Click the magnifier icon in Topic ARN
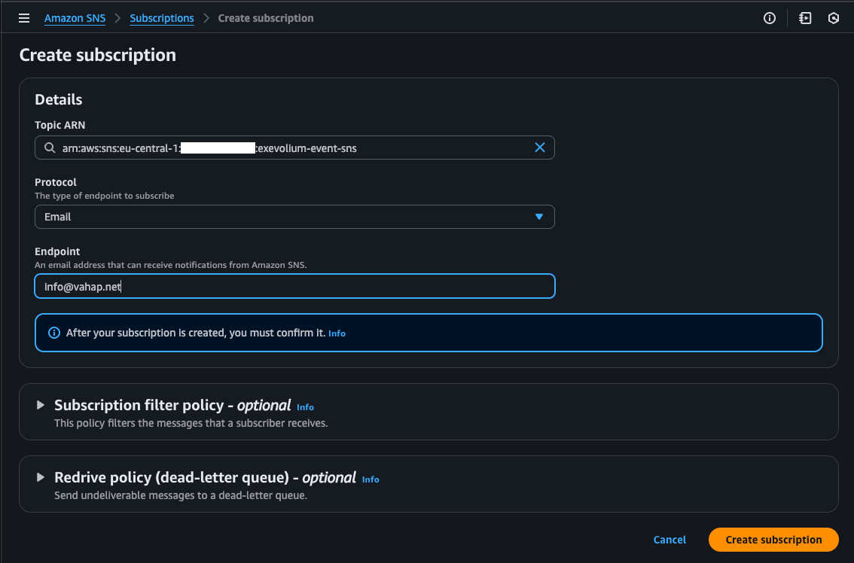This screenshot has width=854, height=563. tap(50, 148)
